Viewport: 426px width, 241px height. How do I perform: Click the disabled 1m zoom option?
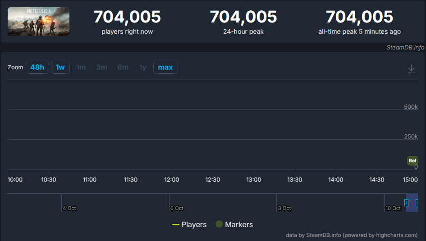tap(81, 67)
